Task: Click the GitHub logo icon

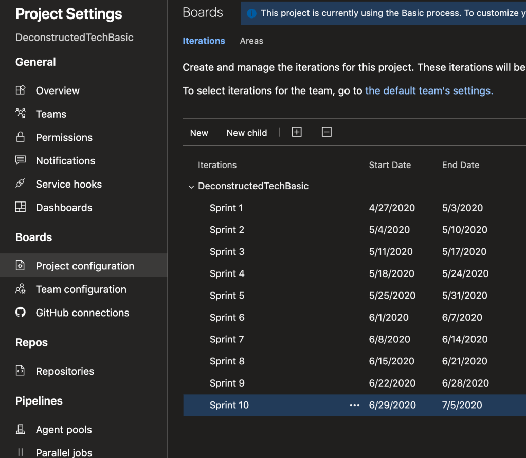Action: pos(21,313)
